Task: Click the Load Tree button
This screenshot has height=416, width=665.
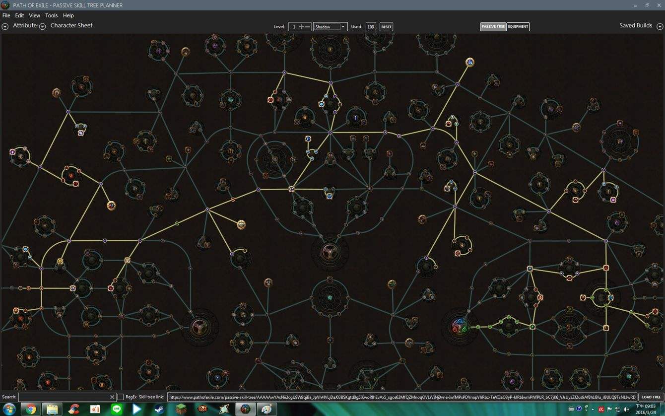Action: 651,397
